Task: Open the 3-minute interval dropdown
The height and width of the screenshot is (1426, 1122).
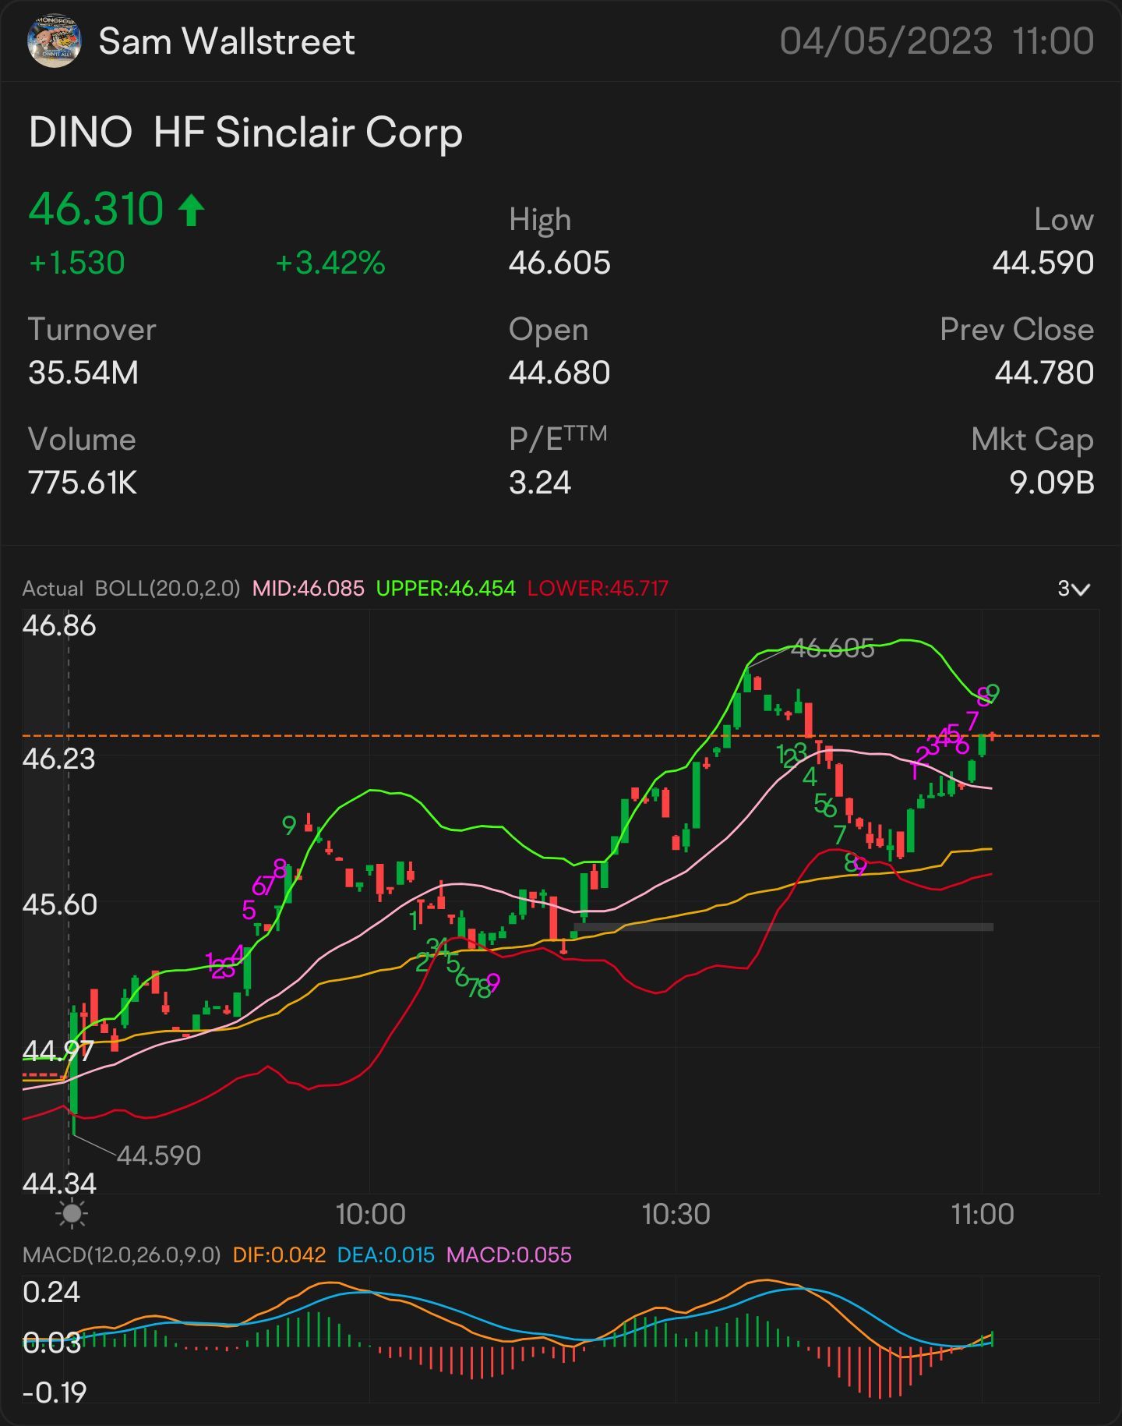Action: (x=1074, y=589)
